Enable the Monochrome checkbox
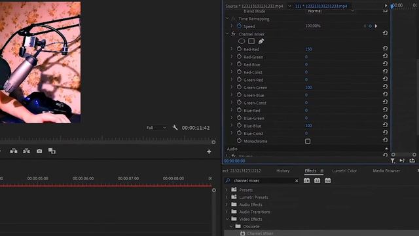Image resolution: width=419 pixels, height=236 pixels. [x=308, y=141]
